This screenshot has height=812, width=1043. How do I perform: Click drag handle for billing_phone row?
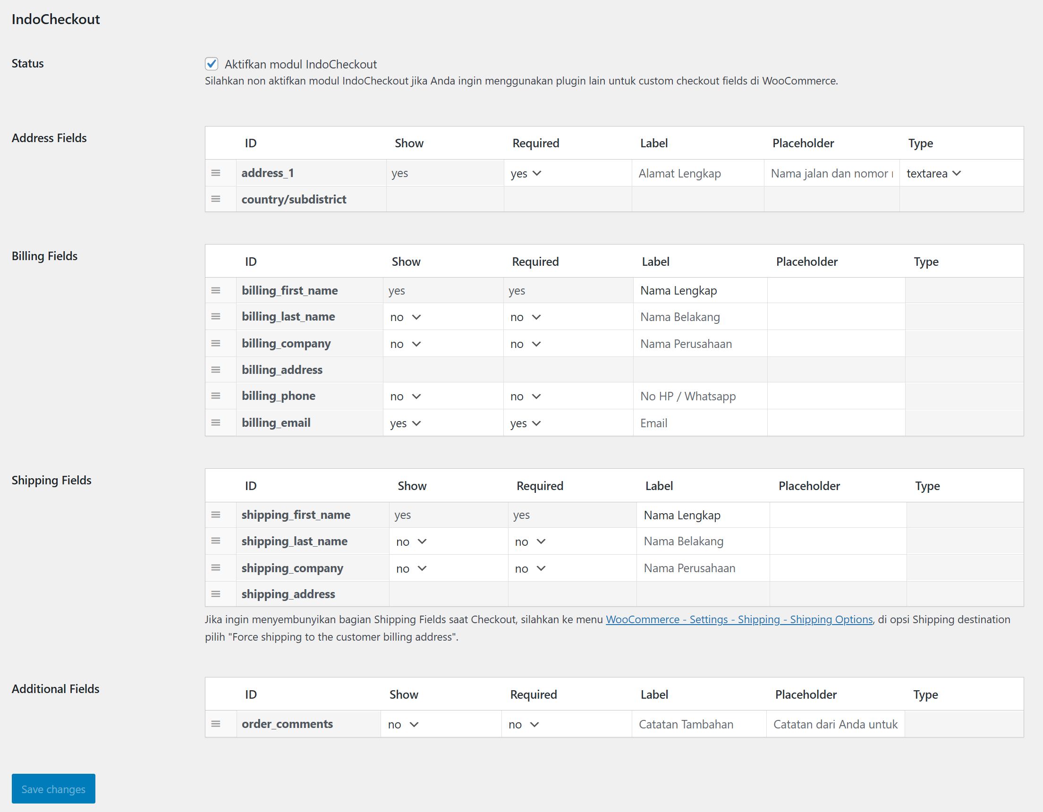pyautogui.click(x=216, y=396)
